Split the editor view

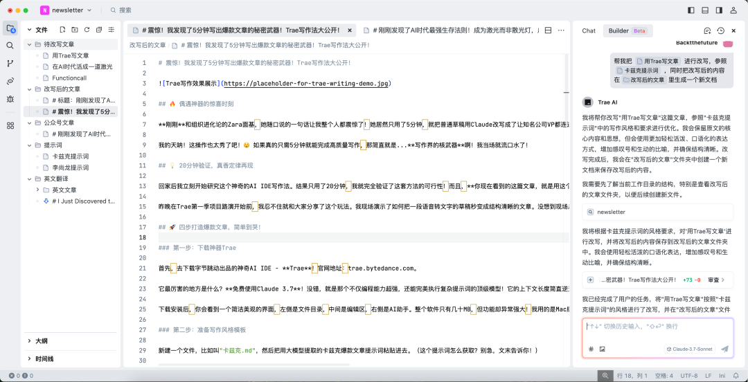pyautogui.click(x=548, y=30)
